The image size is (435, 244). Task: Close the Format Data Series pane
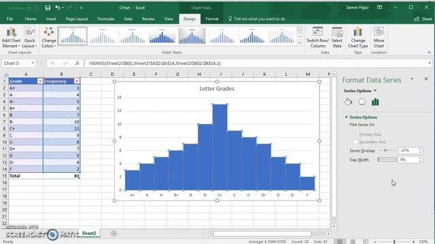pos(426,79)
